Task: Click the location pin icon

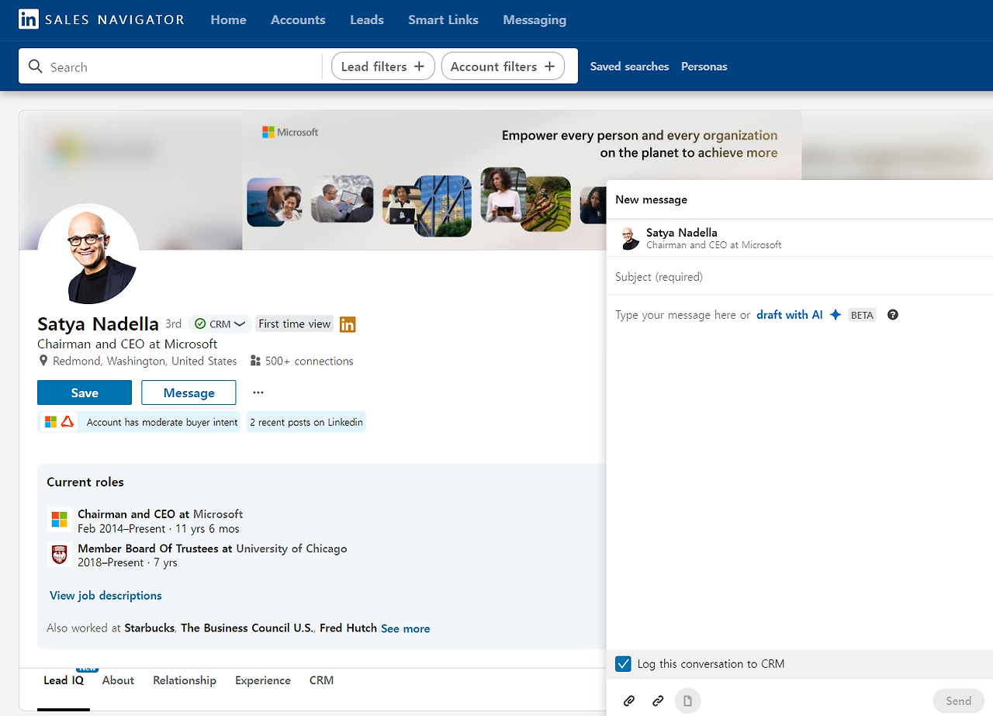Action: 43,361
